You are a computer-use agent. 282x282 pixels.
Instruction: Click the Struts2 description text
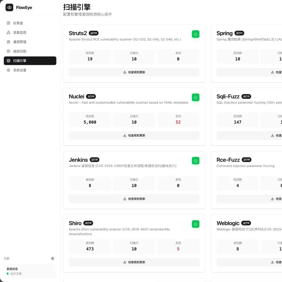click(125, 39)
